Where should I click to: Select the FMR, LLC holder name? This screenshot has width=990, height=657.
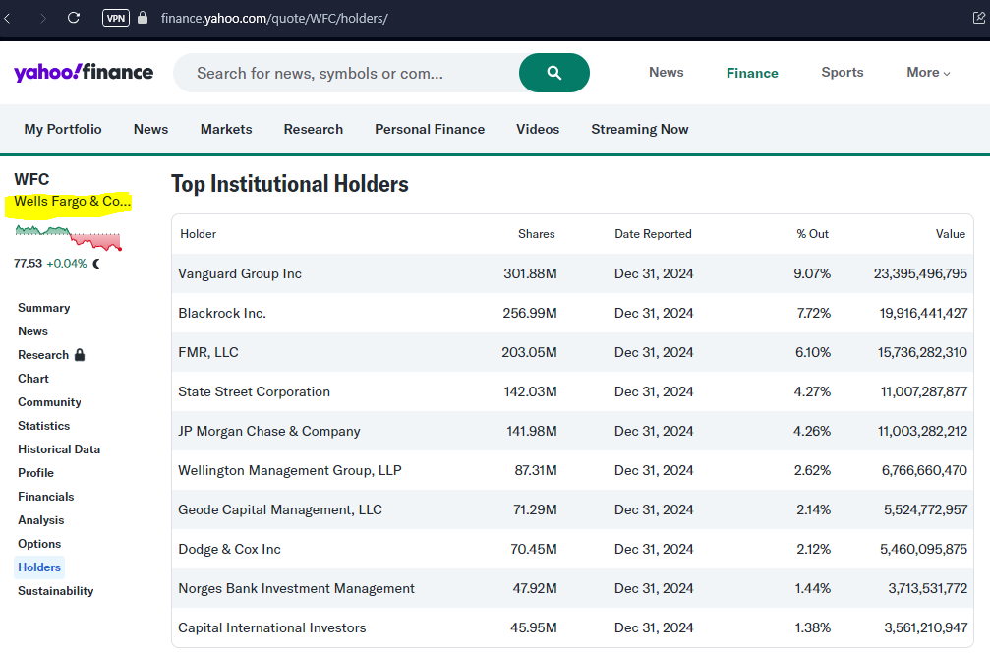coord(208,352)
